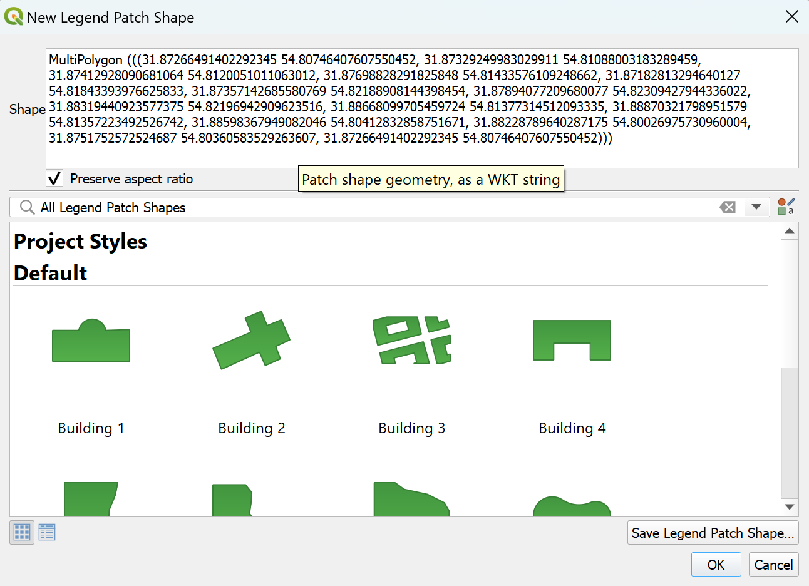Clear the legend patch search field

point(728,207)
